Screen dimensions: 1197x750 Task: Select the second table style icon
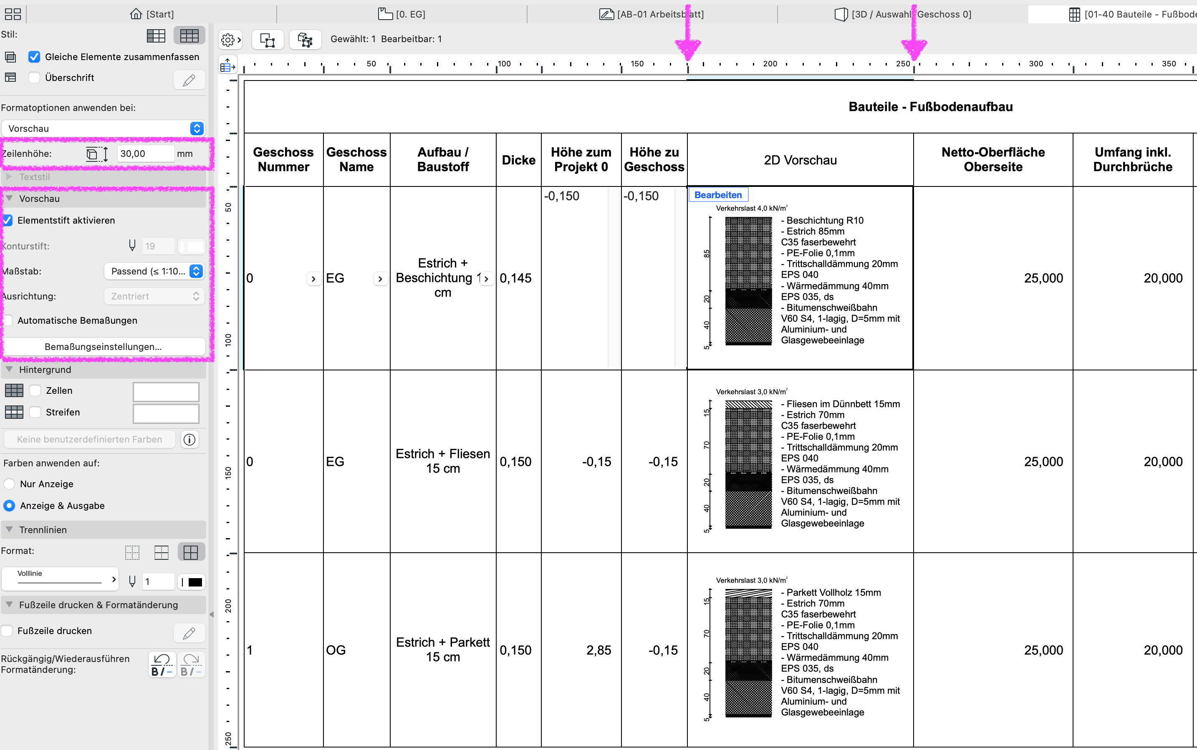189,35
